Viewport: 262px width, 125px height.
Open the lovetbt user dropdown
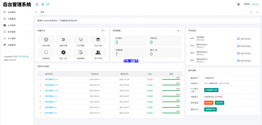256,4
